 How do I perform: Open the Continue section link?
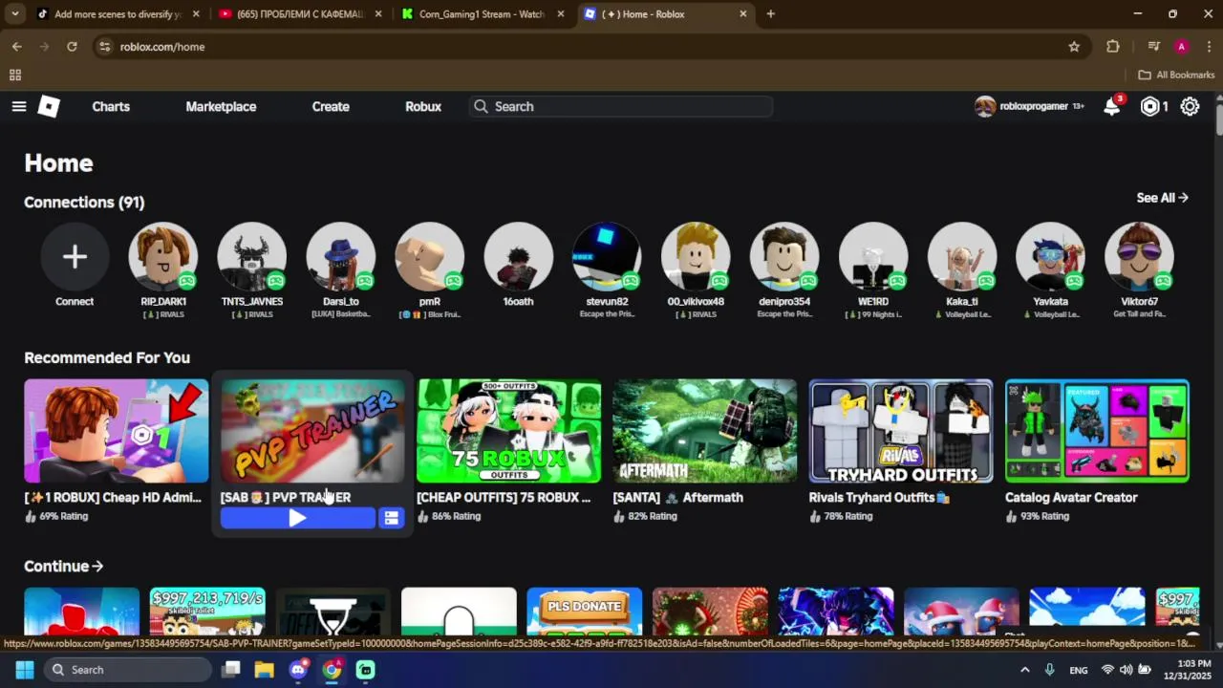(x=63, y=566)
